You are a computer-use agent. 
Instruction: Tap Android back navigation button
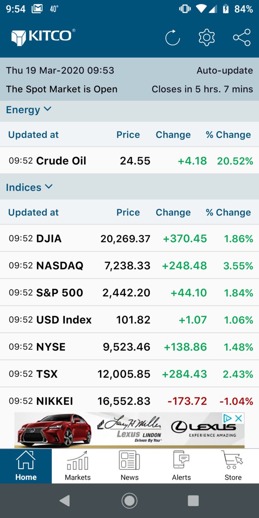point(64,501)
